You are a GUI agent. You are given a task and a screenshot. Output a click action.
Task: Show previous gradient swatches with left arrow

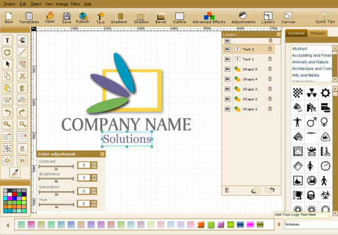coord(8,226)
